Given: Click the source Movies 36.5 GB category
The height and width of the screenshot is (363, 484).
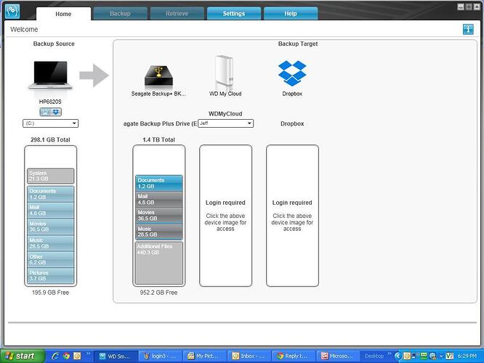Looking at the screenshot, I should point(51,227).
